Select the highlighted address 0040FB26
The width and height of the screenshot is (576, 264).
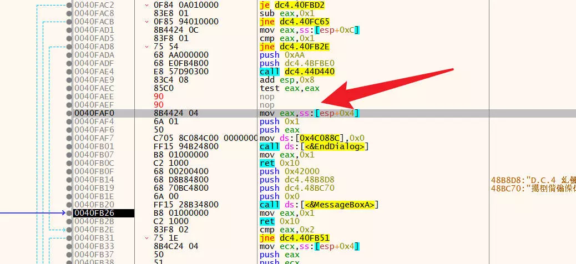point(94,213)
